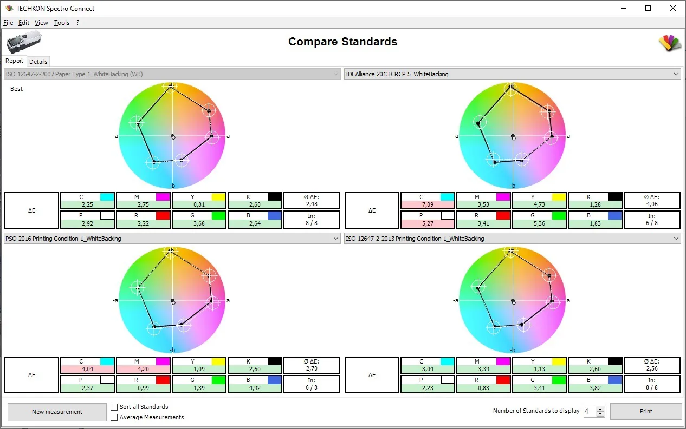The width and height of the screenshot is (686, 429).
Task: Open the File menu
Action: tap(8, 23)
